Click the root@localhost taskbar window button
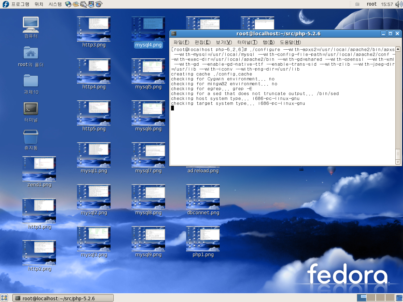This screenshot has height=302, width=403. [63, 298]
